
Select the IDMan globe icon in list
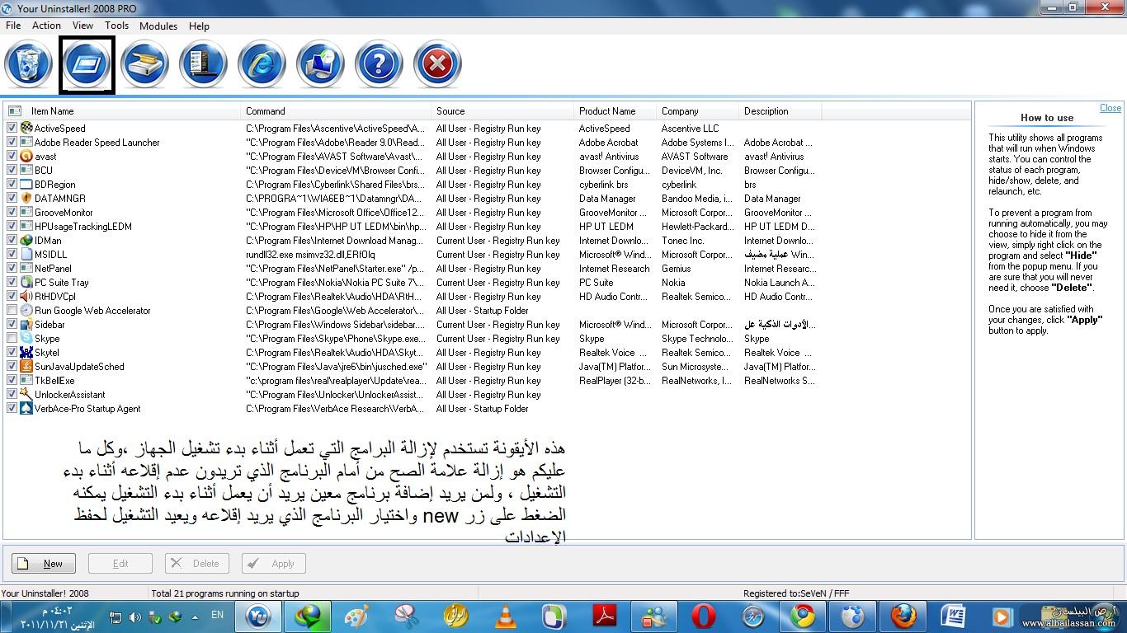pyautogui.click(x=26, y=240)
